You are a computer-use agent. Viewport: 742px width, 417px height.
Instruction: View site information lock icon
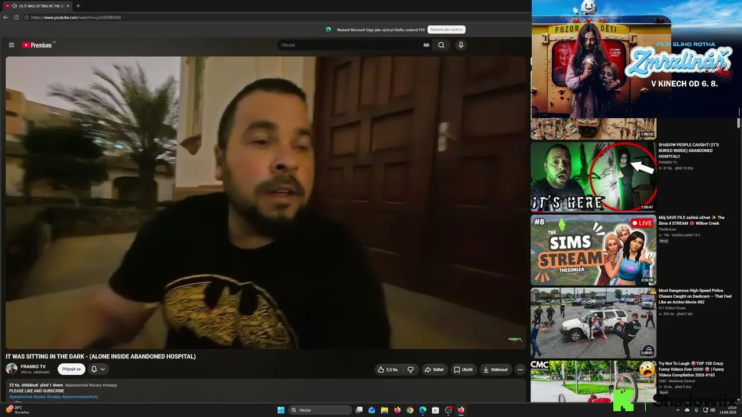pyautogui.click(x=27, y=17)
